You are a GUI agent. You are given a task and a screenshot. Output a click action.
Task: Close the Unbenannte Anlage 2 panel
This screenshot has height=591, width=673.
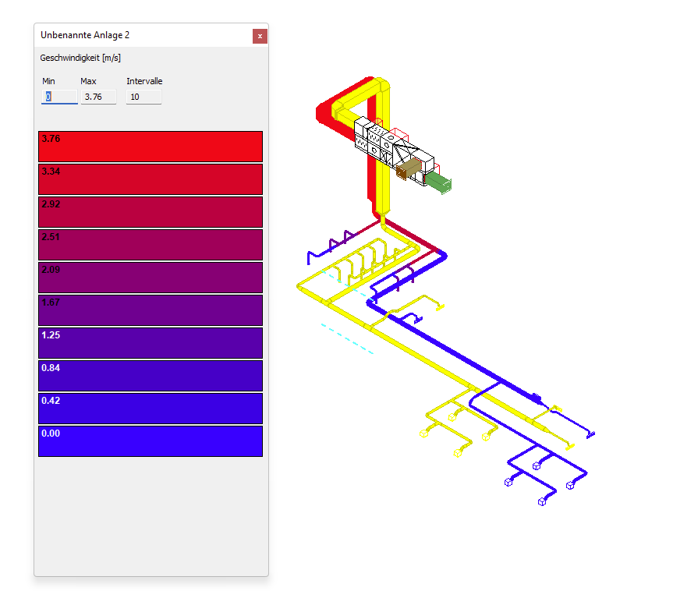pyautogui.click(x=260, y=36)
